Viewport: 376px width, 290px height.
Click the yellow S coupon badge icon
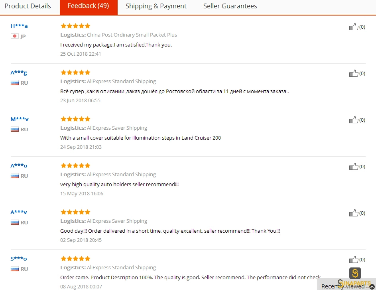click(355, 273)
